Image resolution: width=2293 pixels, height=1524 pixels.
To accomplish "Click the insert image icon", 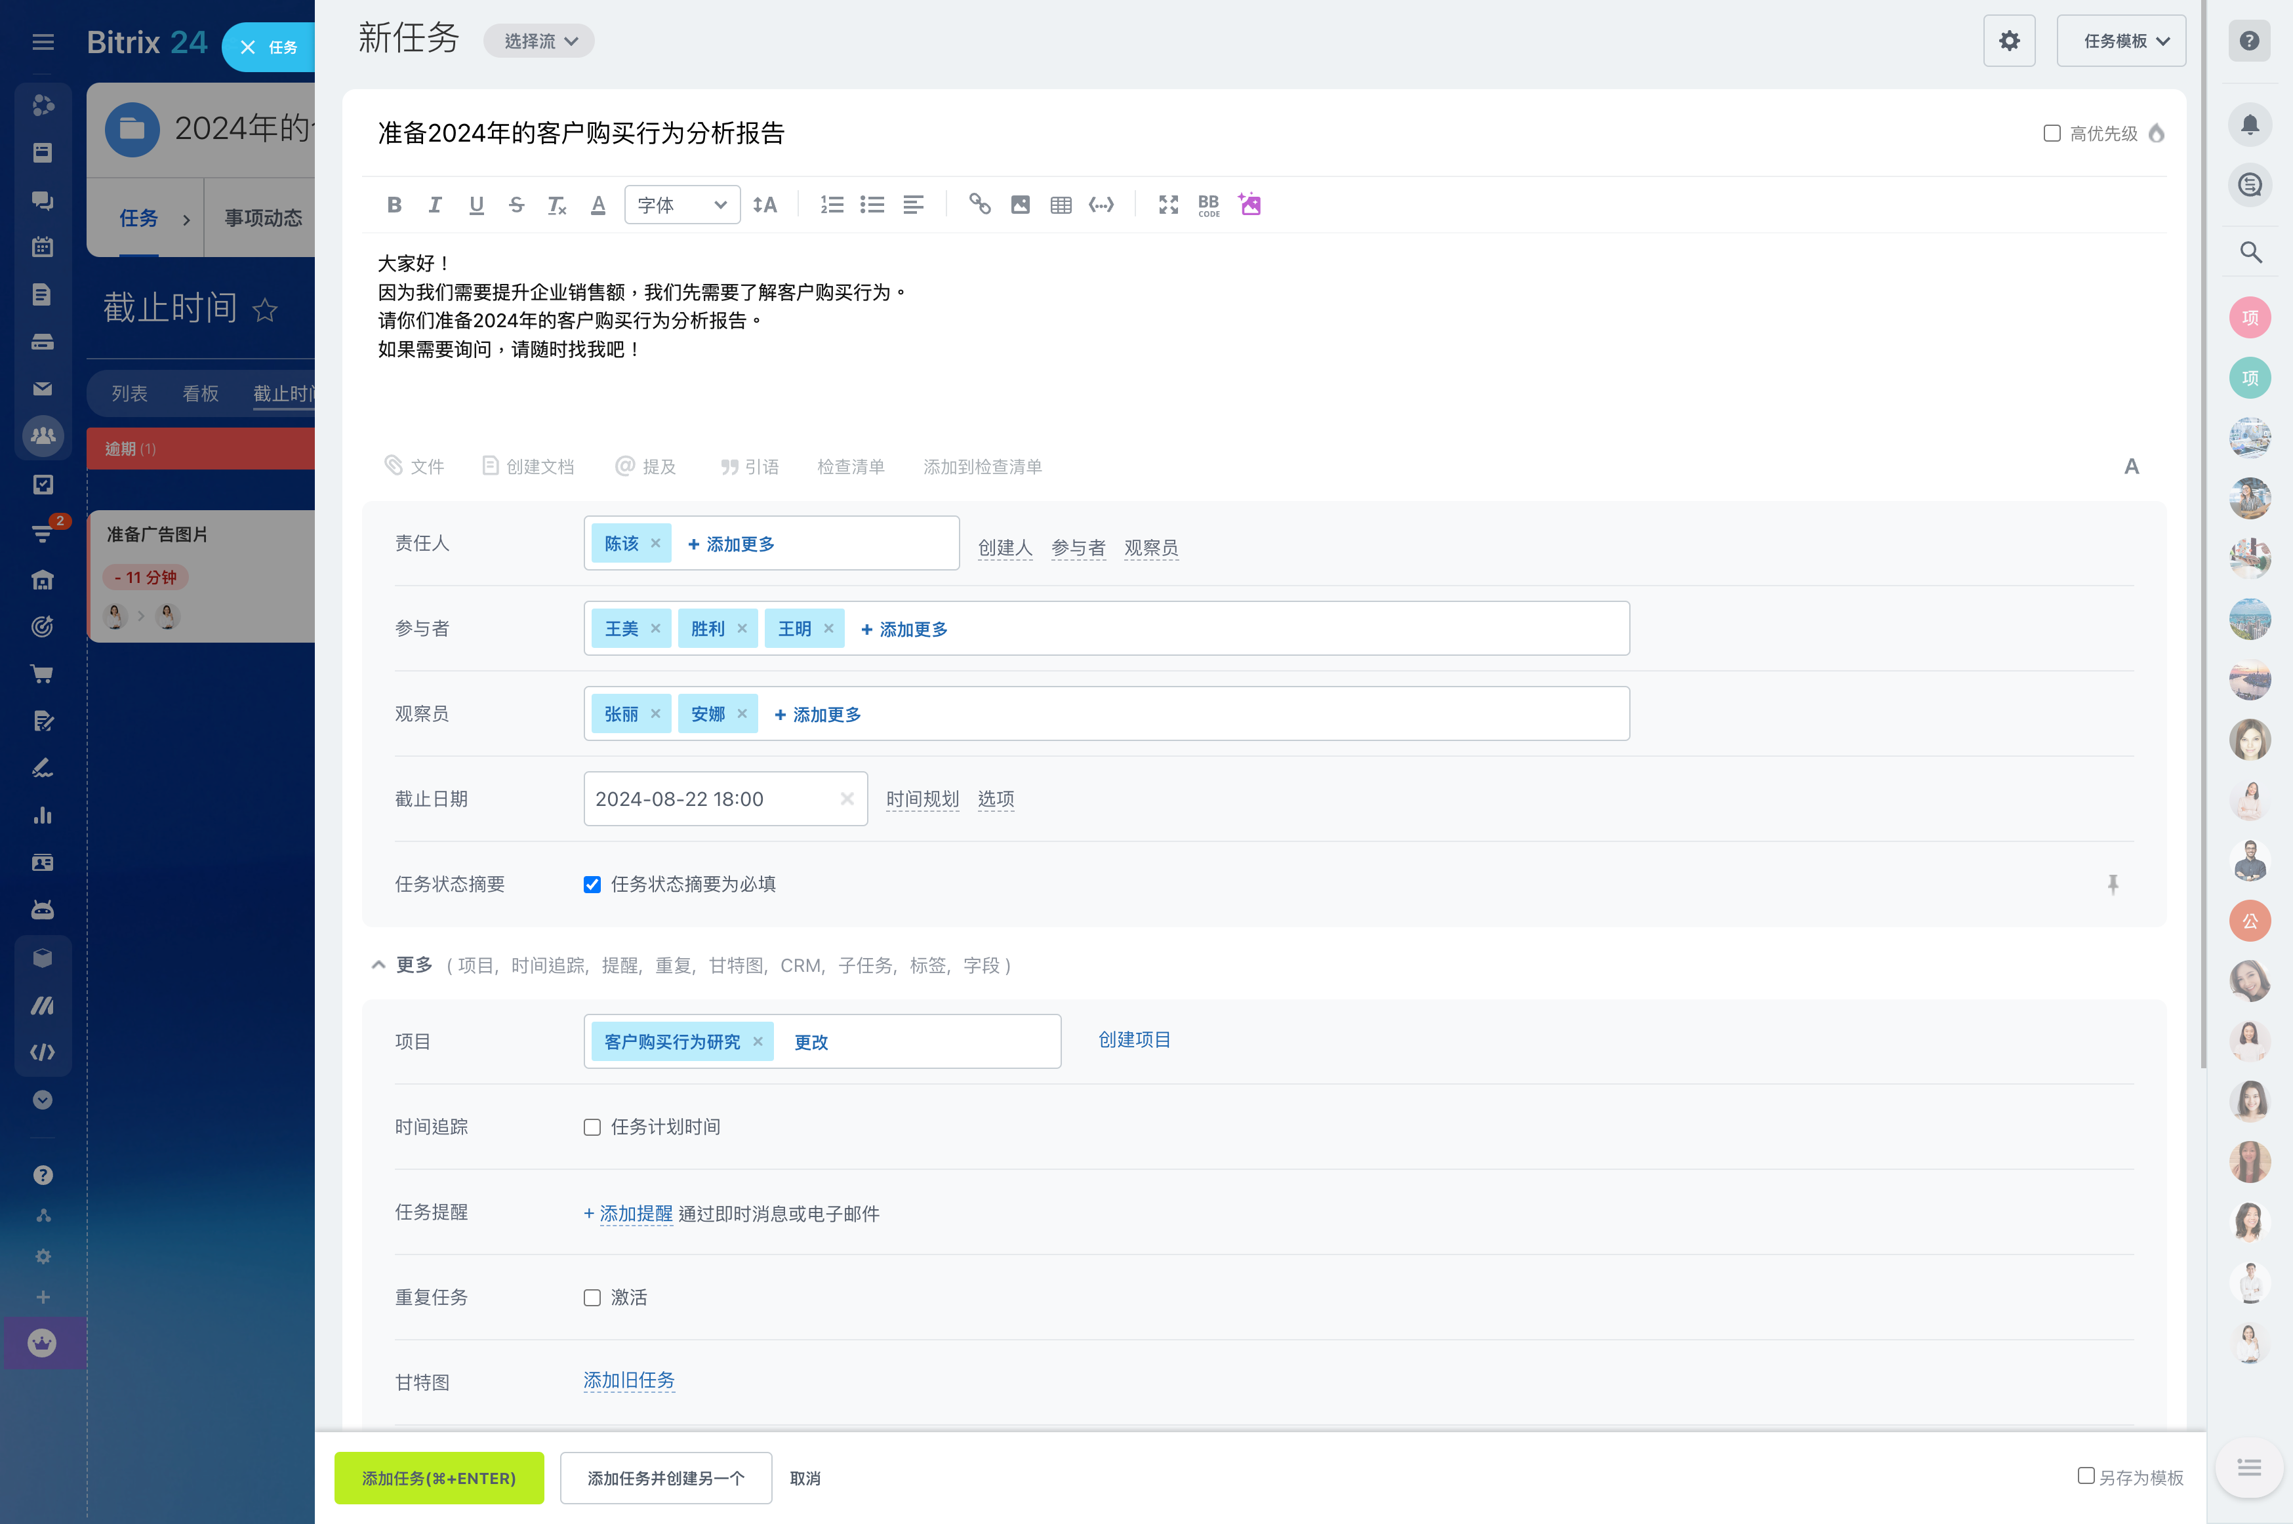I will click(x=1020, y=205).
